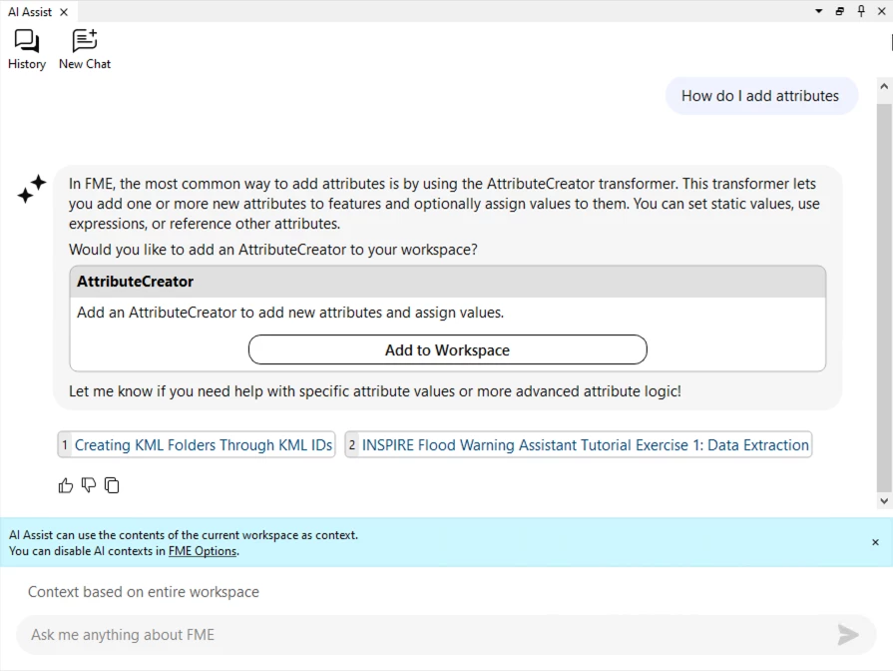The image size is (893, 671).
Task: Open the chat History panel
Action: [27, 49]
